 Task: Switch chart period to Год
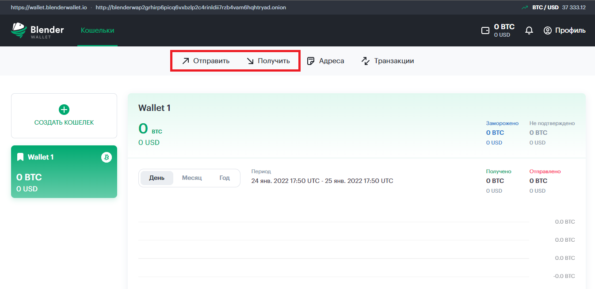(225, 178)
